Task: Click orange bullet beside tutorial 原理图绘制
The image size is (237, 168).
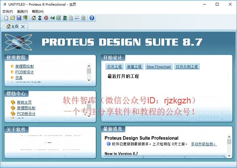Action: [x=12, y=66]
